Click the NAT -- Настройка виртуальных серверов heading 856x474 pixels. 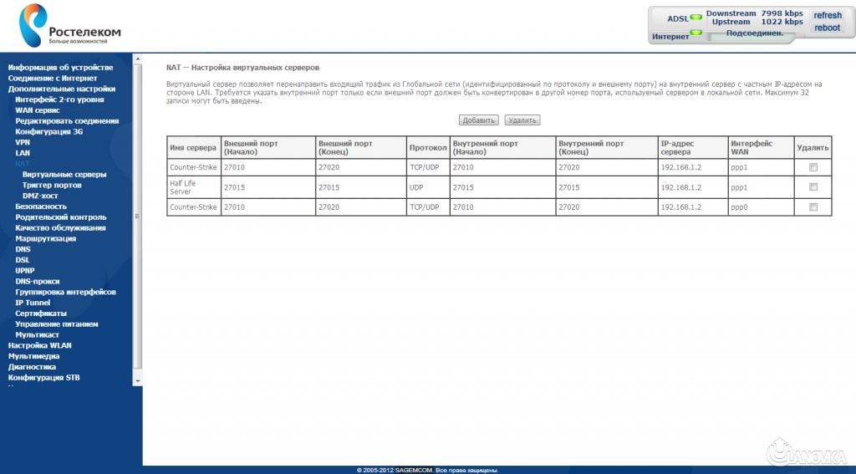tap(243, 68)
